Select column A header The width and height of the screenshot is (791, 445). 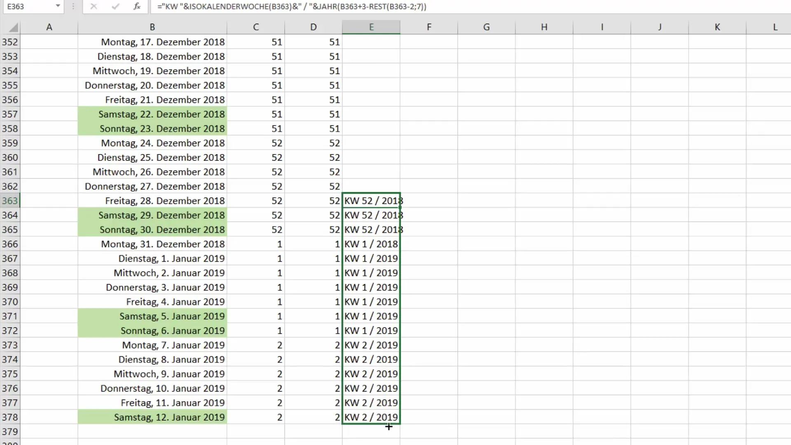coord(49,27)
